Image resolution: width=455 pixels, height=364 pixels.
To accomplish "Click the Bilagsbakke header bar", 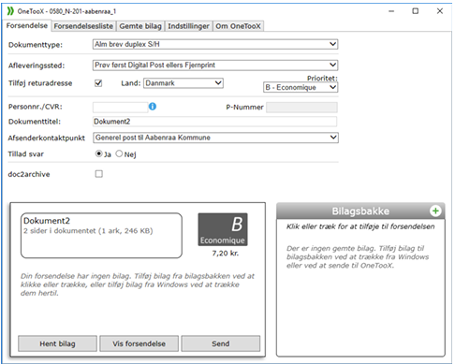I will tap(360, 211).
